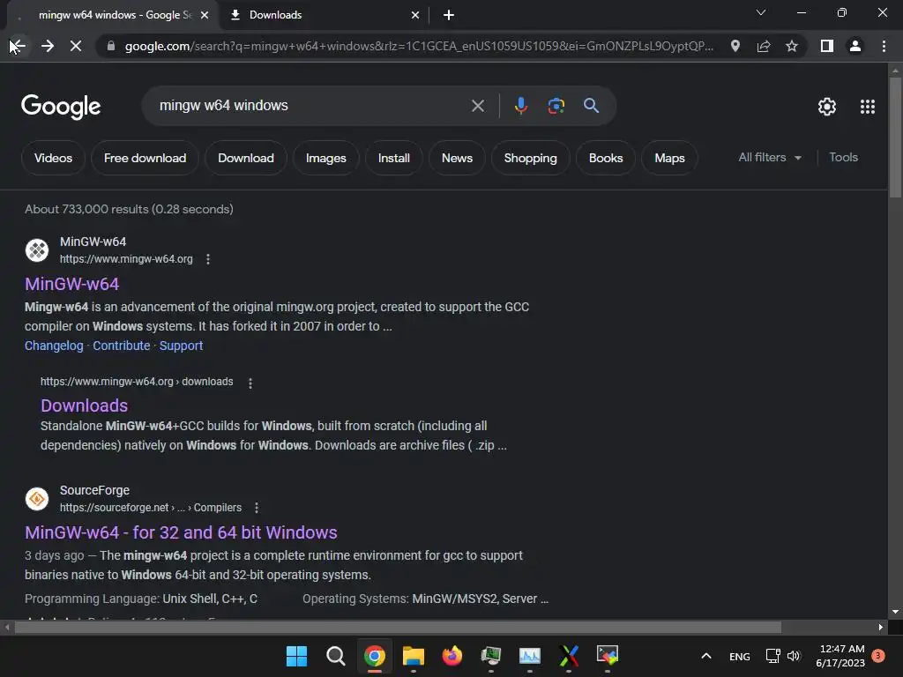The width and height of the screenshot is (903, 677).
Task: Open the Support sitelink
Action: pos(181,346)
